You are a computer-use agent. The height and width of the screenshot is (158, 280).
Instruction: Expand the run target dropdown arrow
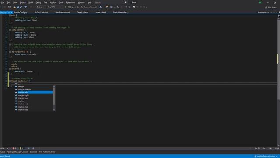click(x=98, y=7)
